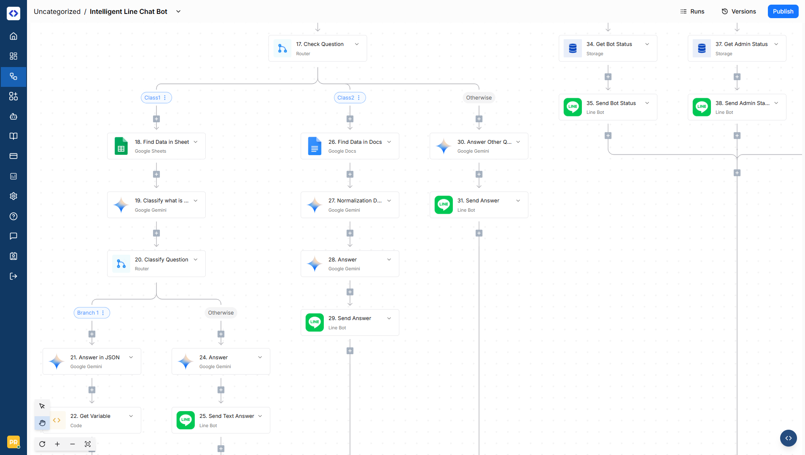805x455 pixels.
Task: Open workflow name dropdown arrow
Action: (178, 11)
